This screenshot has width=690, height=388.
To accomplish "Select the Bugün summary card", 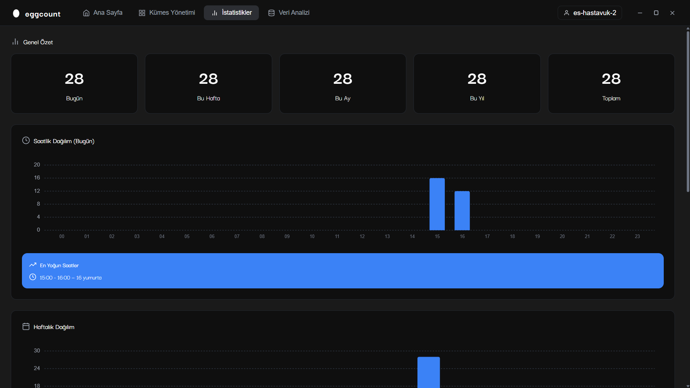I will [74, 84].
